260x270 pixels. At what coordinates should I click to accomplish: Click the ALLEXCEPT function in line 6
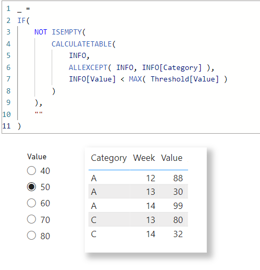click(88, 67)
